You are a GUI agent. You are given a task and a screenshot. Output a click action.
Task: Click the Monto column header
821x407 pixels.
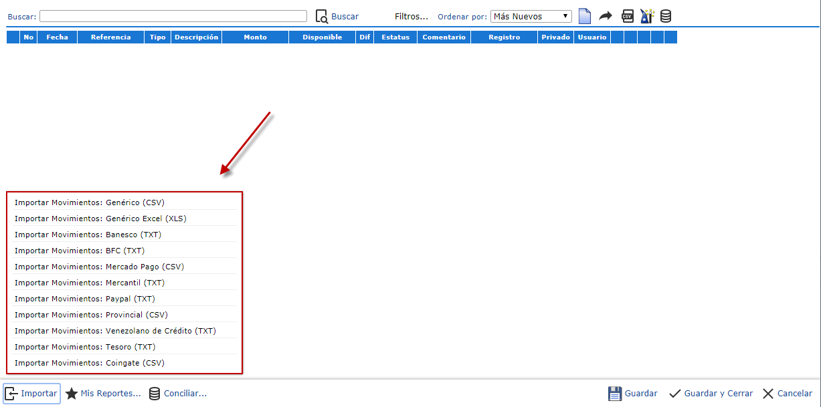(255, 37)
